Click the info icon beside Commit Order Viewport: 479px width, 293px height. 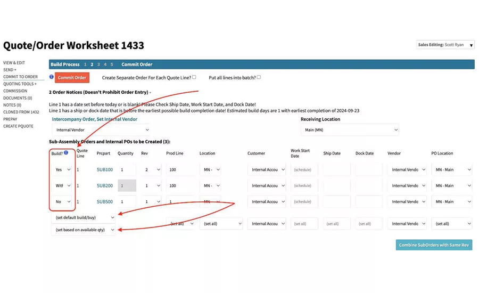click(x=51, y=77)
